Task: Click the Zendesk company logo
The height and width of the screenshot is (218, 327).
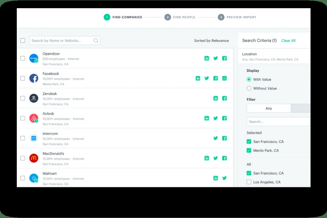Action: (34, 98)
